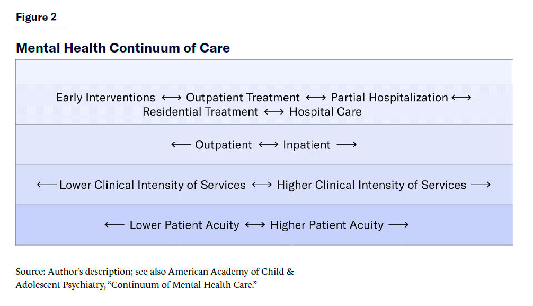Click the Hospital Care label
Screen dimensions: 533x306
click(325, 112)
